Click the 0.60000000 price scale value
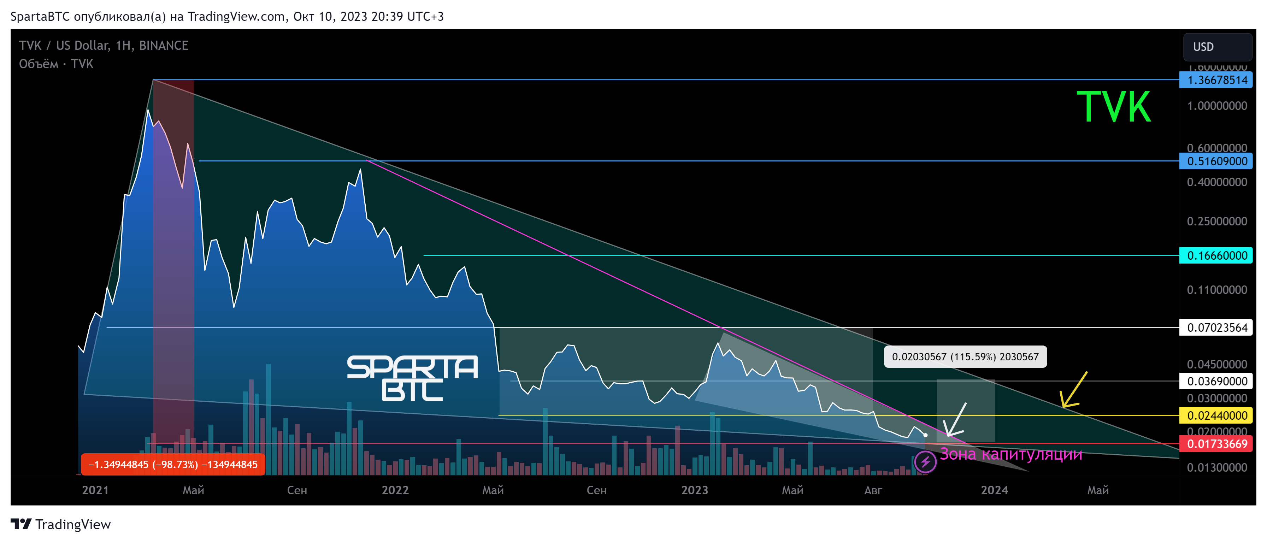 coord(1217,148)
